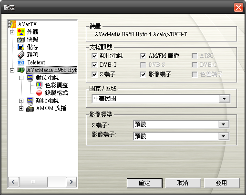Image resolution: width=246 pixels, height=195 pixels.
Task: Close the 設定 settings dialog
Action: pyautogui.click(x=238, y=7)
